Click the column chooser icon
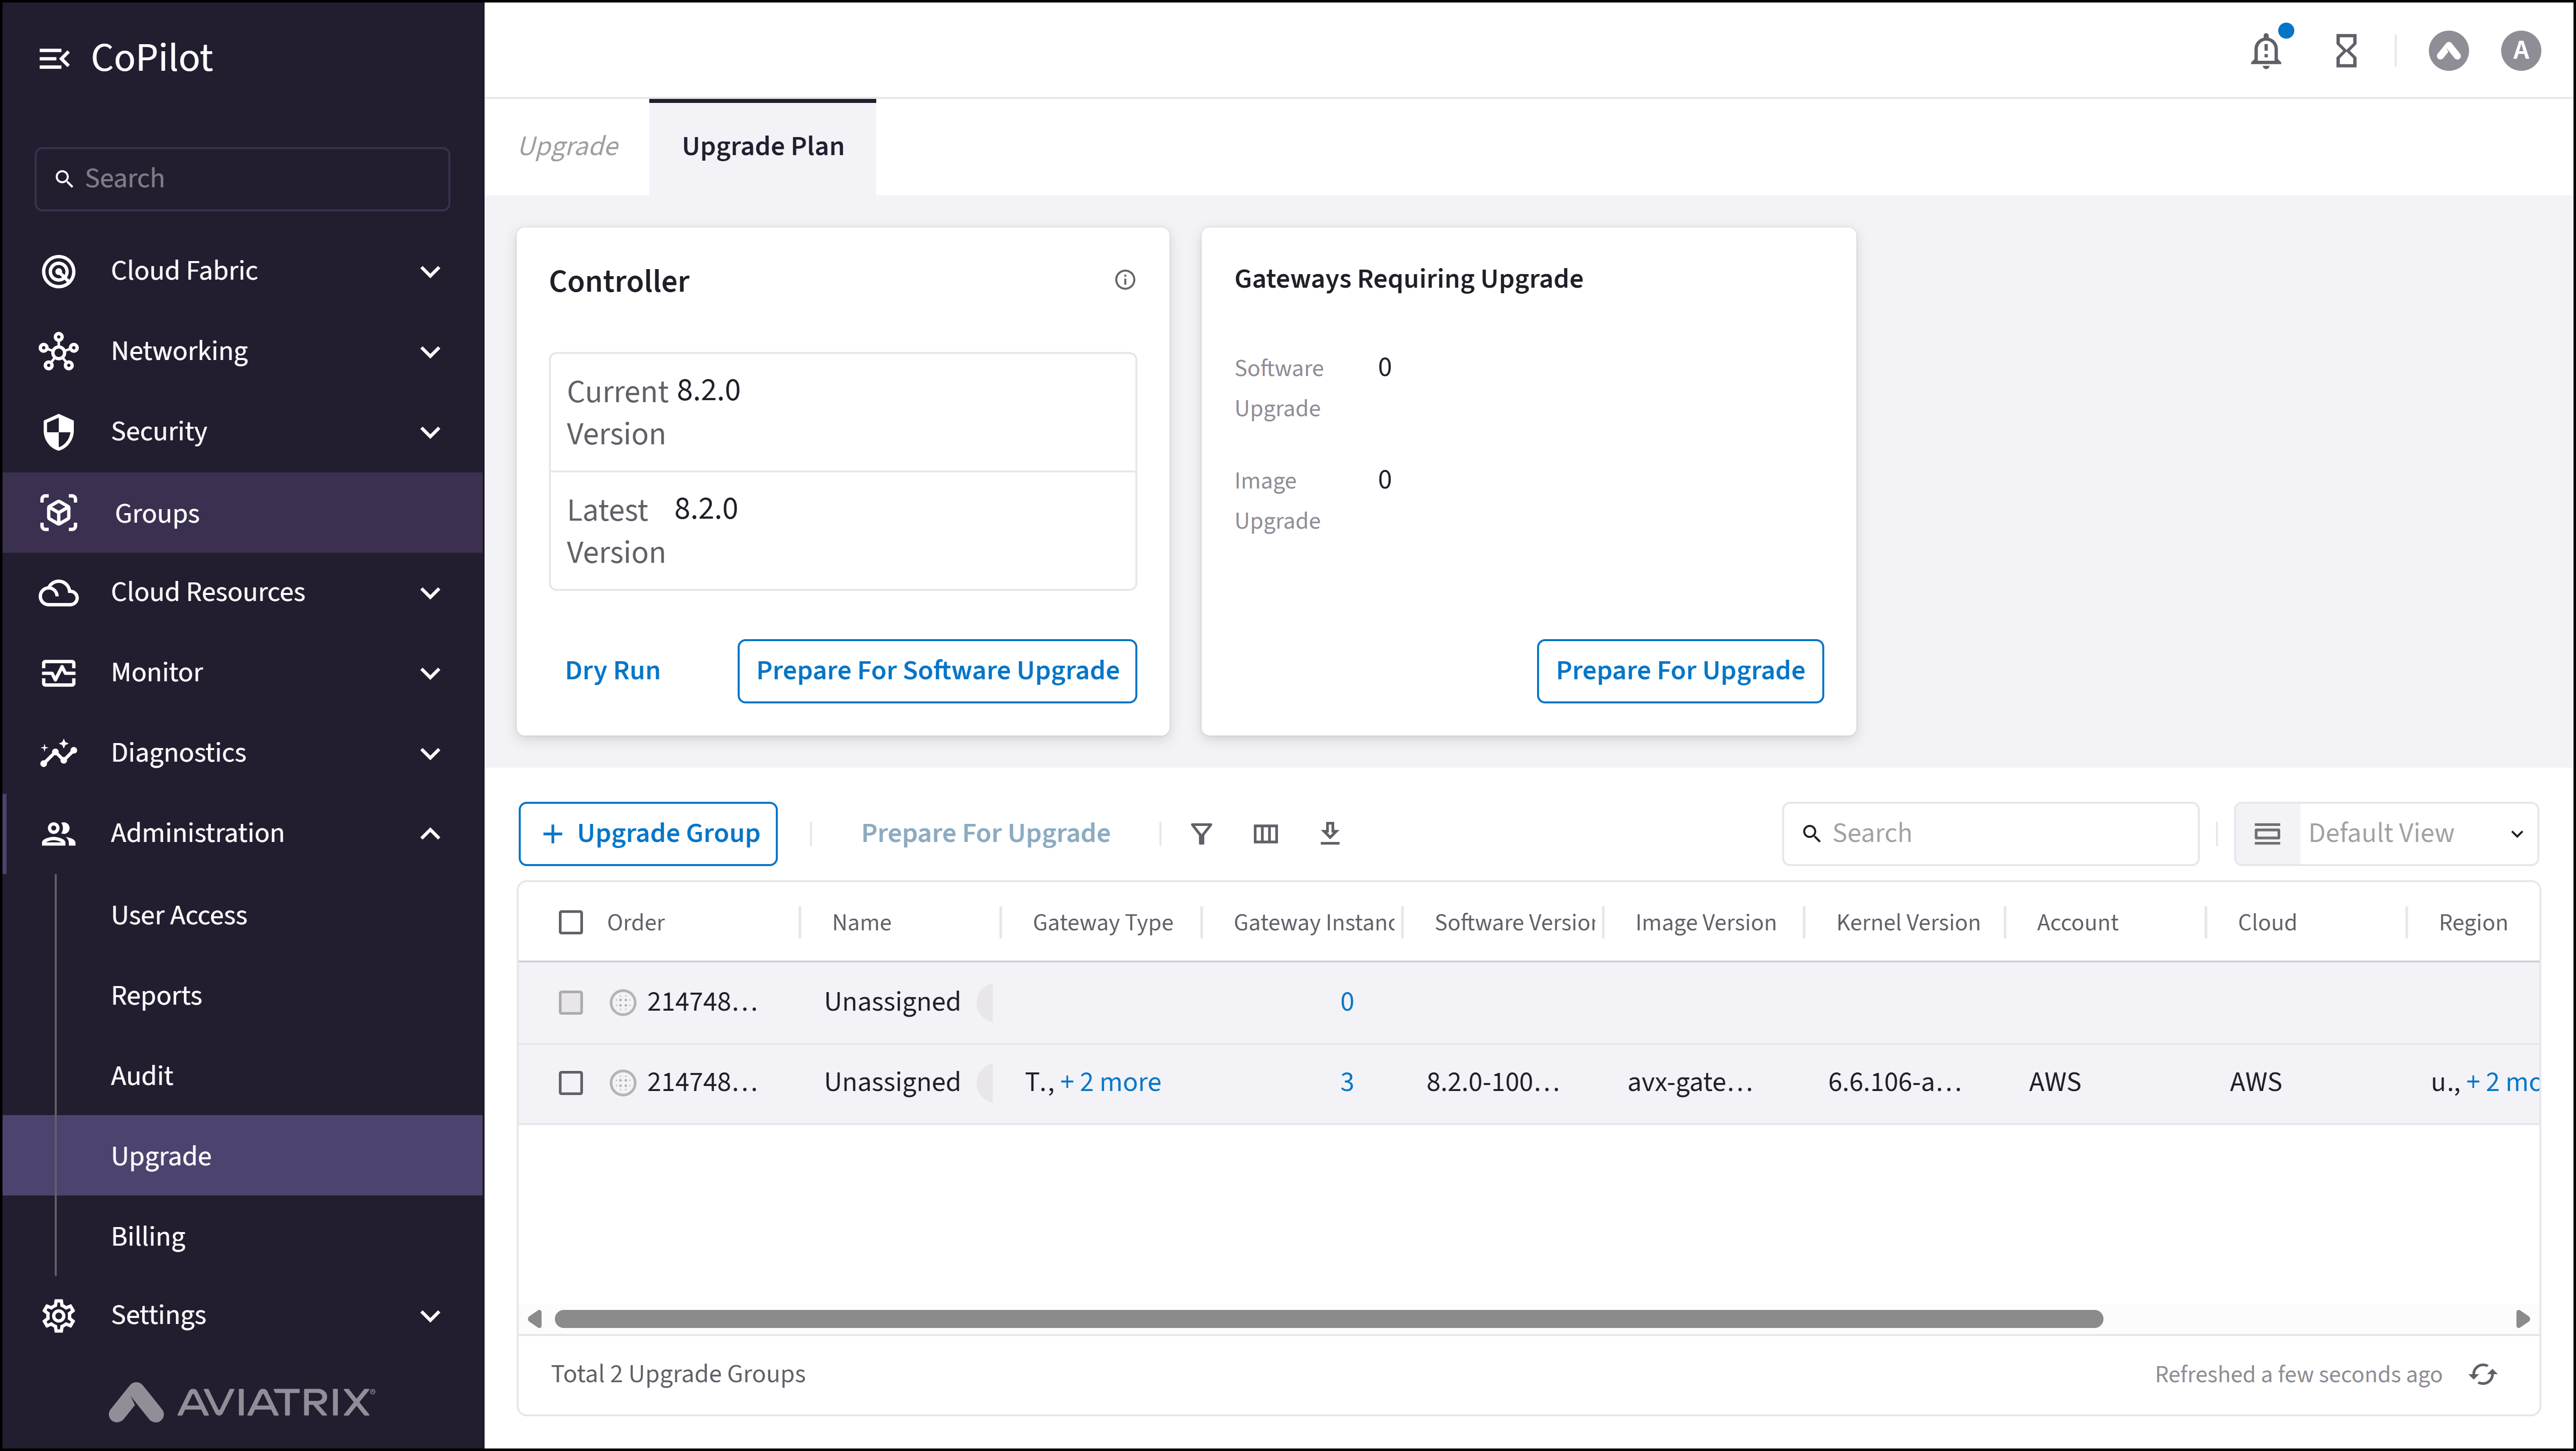The height and width of the screenshot is (1451, 2576). [1266, 833]
